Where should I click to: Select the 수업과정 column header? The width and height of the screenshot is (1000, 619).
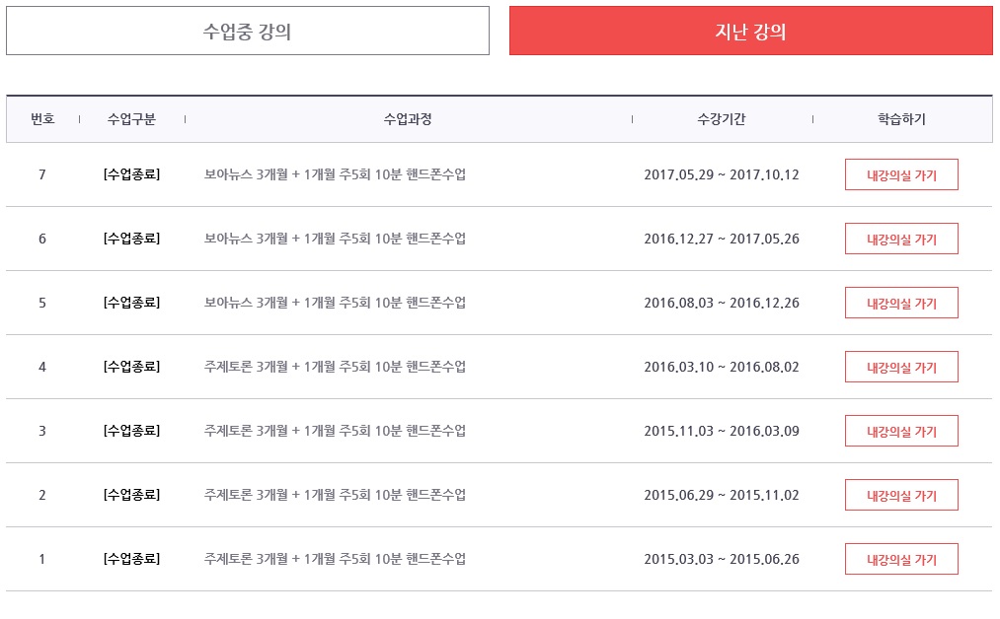408,119
